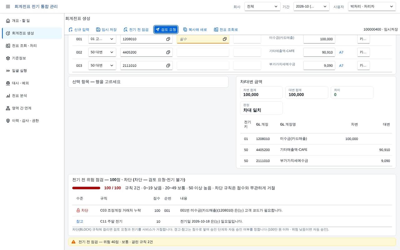Click the 카… button on row 002
This screenshot has height=250, width=400.
click(x=363, y=52)
